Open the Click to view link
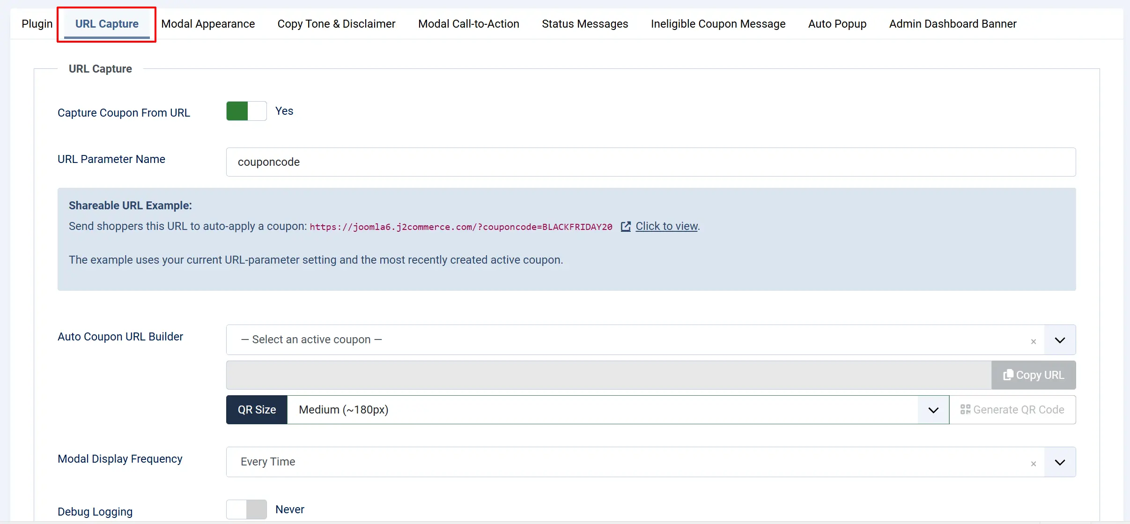 tap(666, 226)
